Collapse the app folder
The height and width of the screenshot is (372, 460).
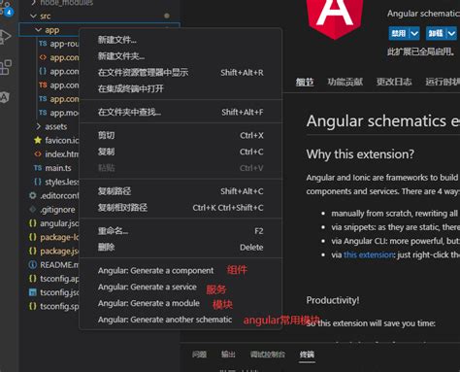38,30
